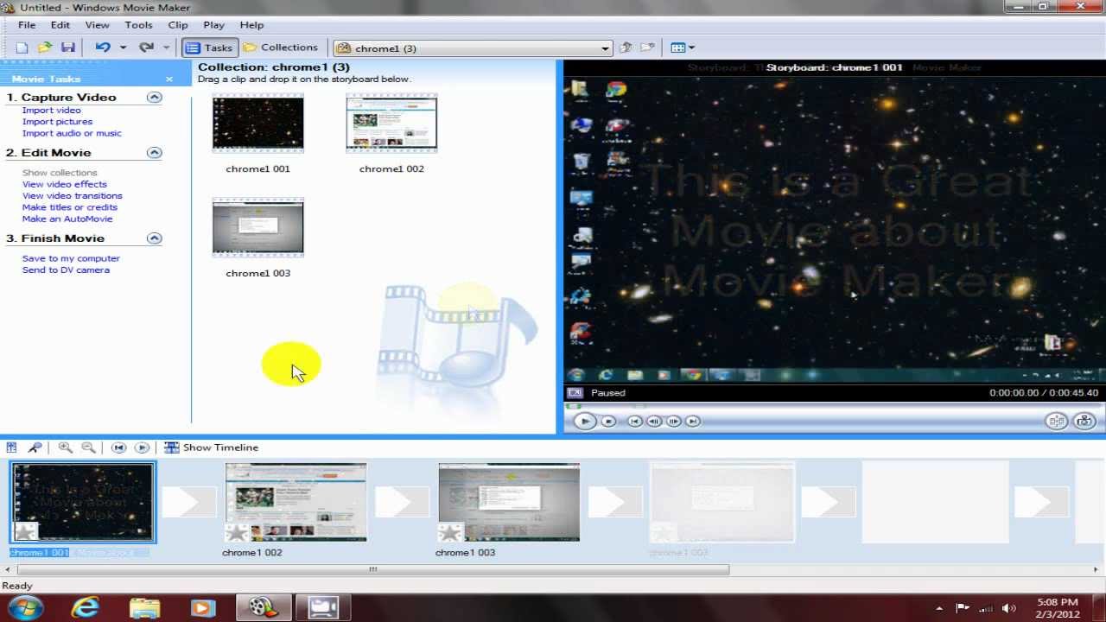Click Send to DV camera link
Viewport: 1106px width, 622px height.
(x=66, y=270)
